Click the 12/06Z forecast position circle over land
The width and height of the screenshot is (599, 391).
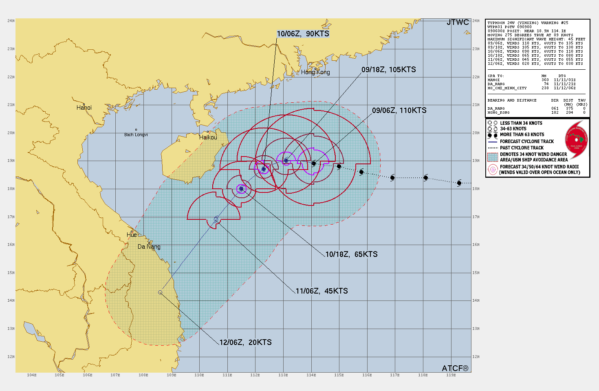pos(160,292)
